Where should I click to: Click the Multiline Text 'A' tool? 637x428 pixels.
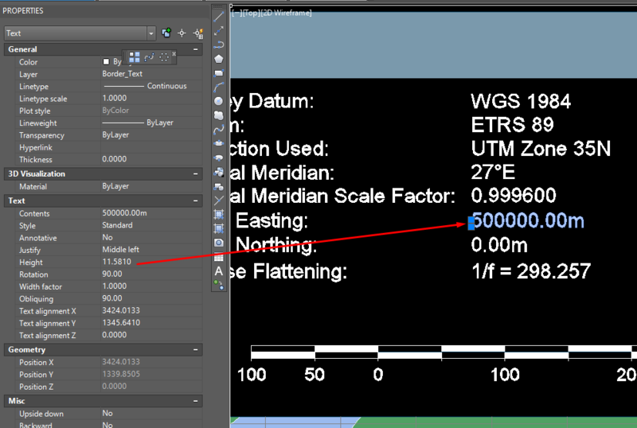219,271
